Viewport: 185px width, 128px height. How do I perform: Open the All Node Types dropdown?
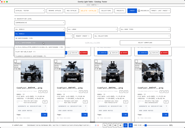pyautogui.click(x=145, y=29)
